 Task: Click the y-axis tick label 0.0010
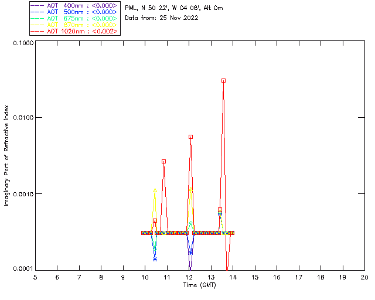point(23,194)
